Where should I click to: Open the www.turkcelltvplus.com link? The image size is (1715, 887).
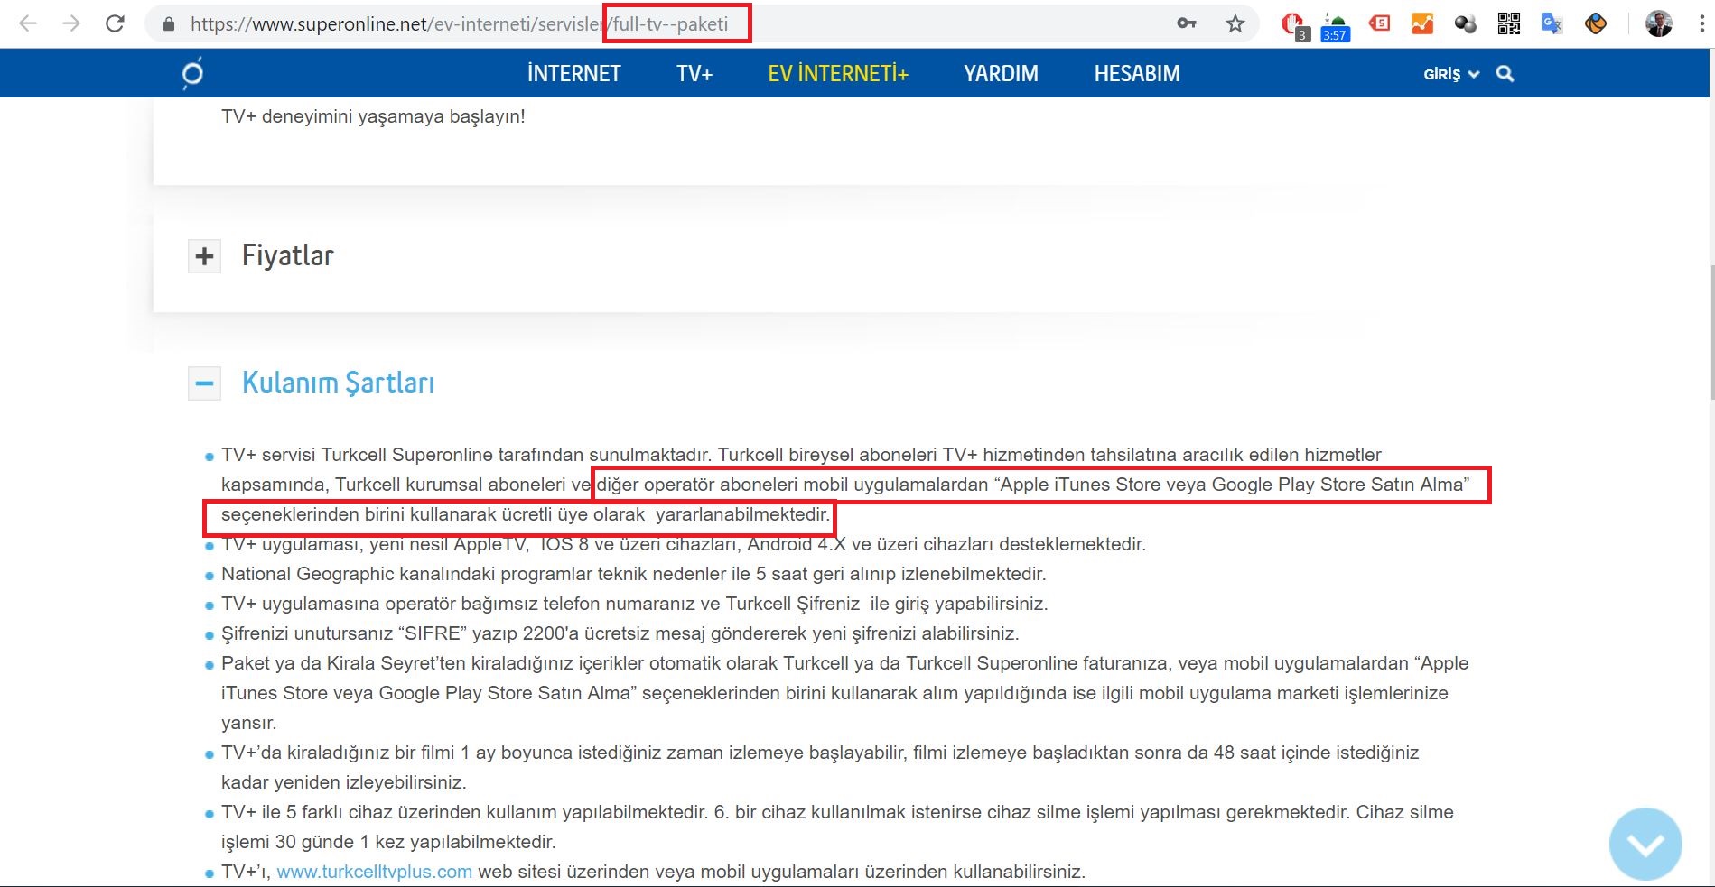point(374,872)
